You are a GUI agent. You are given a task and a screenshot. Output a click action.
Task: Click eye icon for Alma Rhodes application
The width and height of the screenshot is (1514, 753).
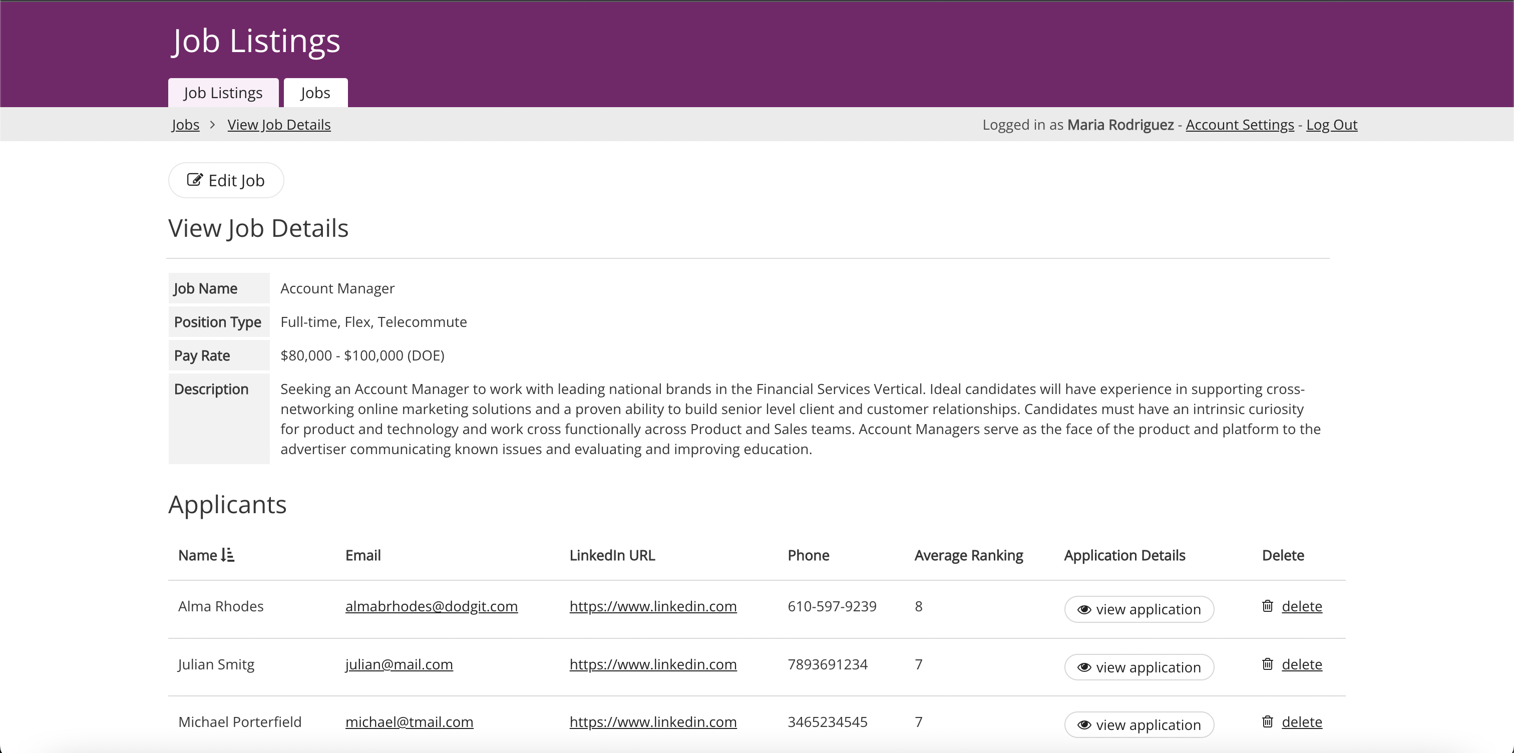(x=1084, y=610)
